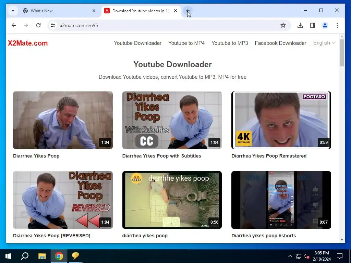The image size is (351, 263).
Task: Reload the x2mate page
Action: (38, 25)
